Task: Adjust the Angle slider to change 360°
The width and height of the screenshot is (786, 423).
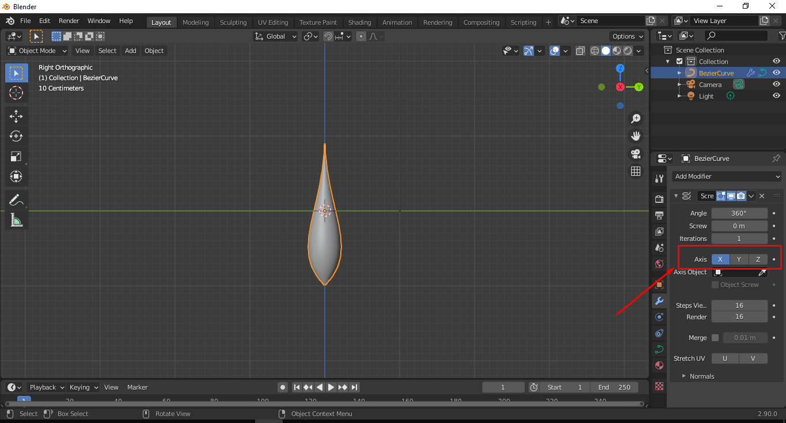Action: tap(739, 213)
